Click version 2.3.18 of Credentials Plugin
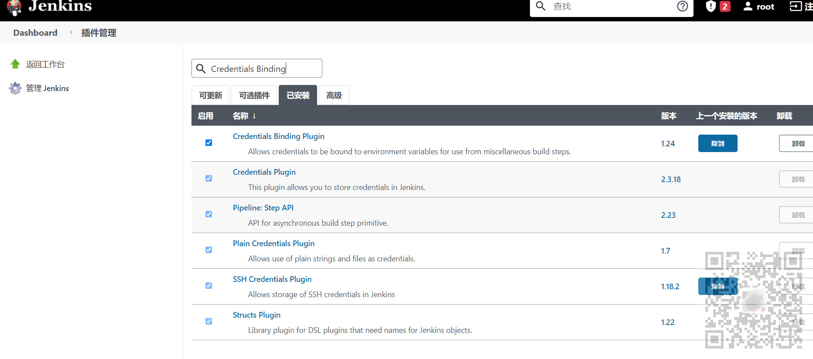The image size is (813, 359). [671, 179]
